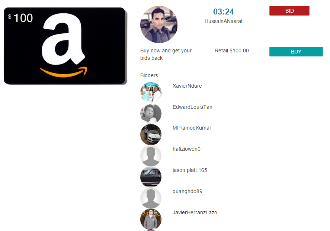Click hafiziowen0's default silhouette avatar
Image resolution: width=330 pixels, height=231 pixels.
(x=151, y=156)
